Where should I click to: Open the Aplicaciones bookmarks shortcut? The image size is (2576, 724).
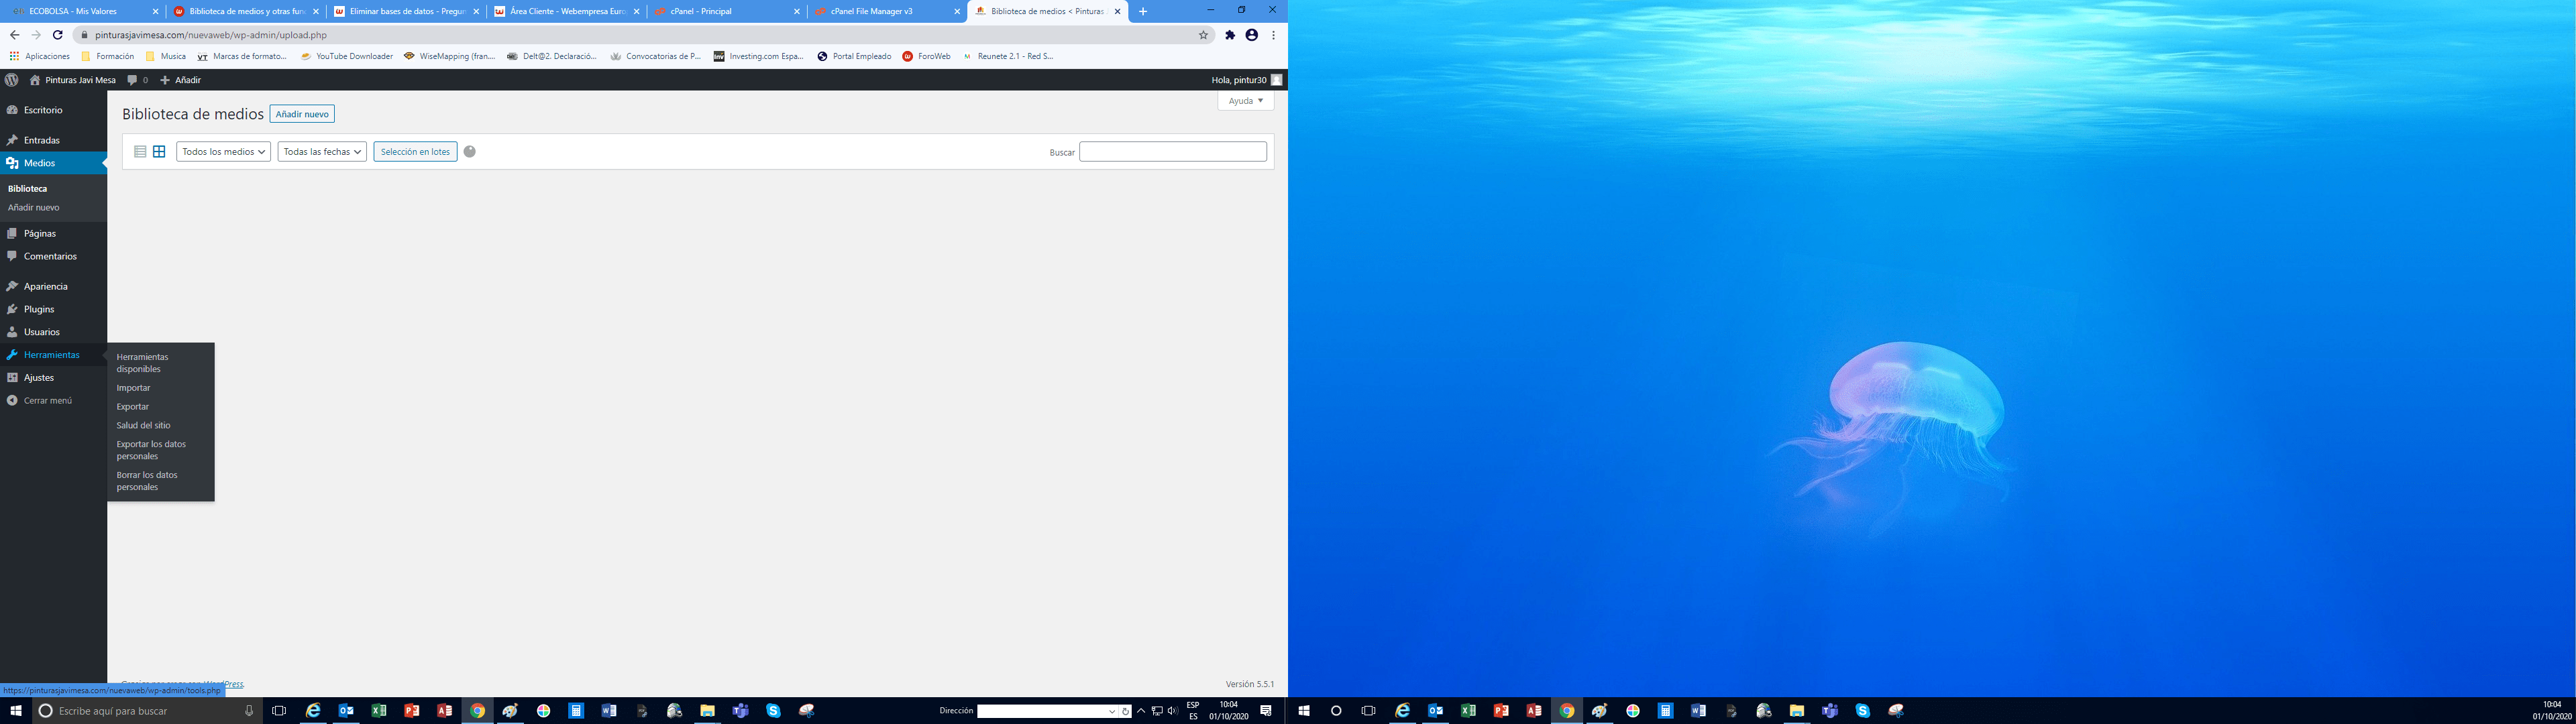click(x=40, y=56)
